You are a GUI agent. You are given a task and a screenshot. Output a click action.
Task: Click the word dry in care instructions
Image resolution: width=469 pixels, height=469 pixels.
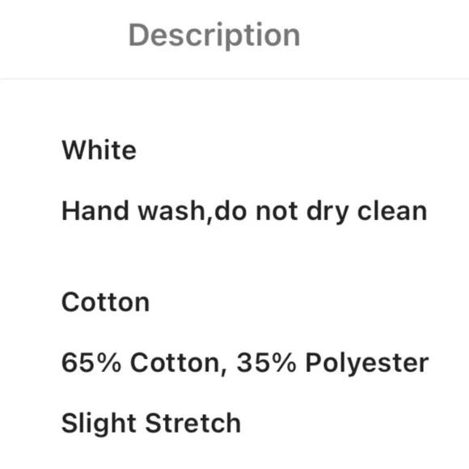click(327, 213)
